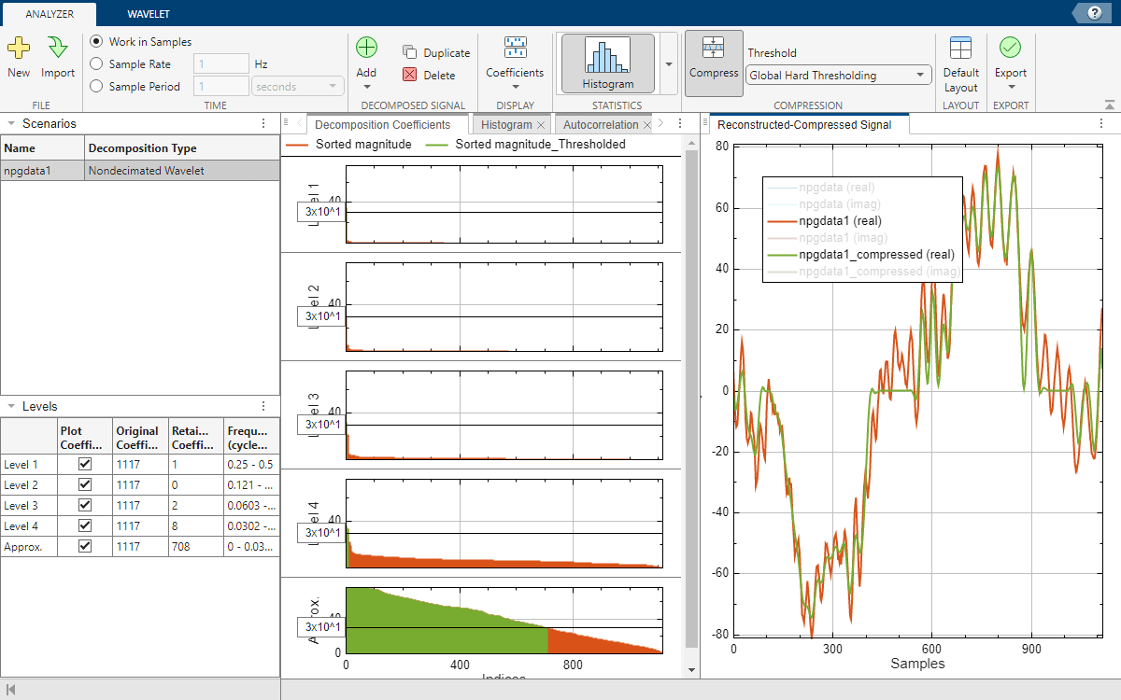Click the coefficients plot vertical scrollbar

click(691, 401)
